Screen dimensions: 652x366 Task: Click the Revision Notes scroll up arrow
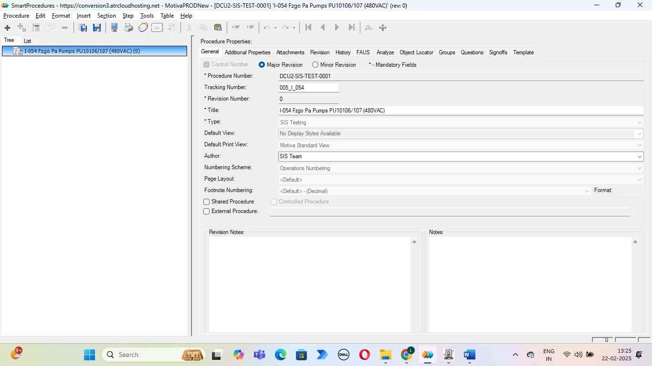(414, 242)
